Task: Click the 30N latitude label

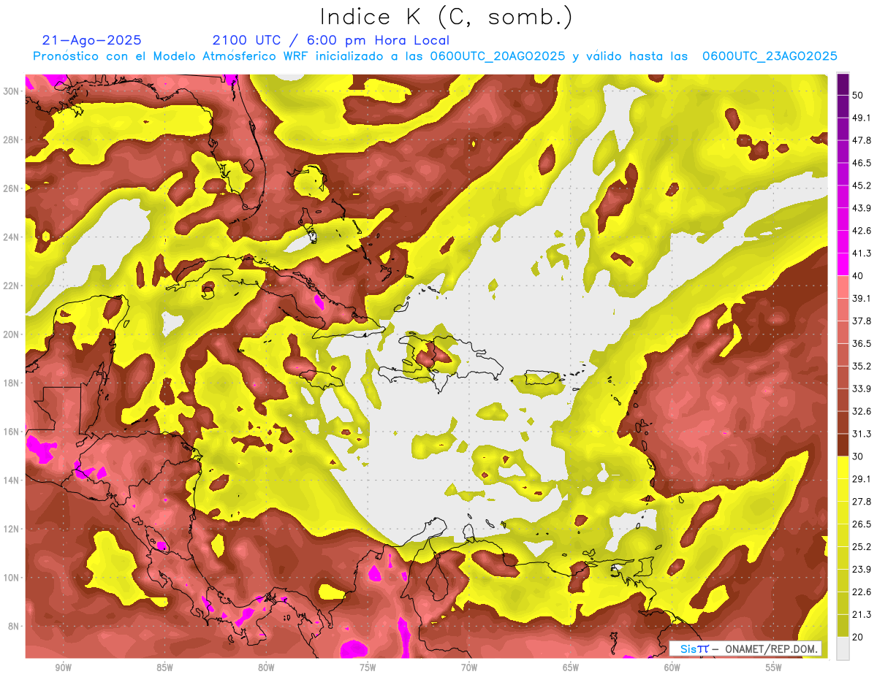Action: coord(11,91)
